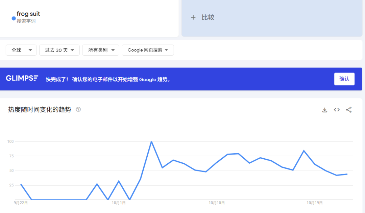Open the 全球 region dropdown
This screenshot has height=213, width=365.
coord(21,50)
